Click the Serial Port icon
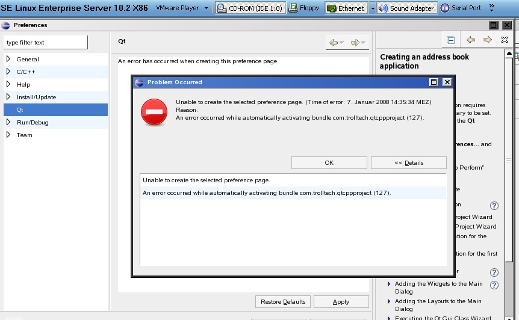Image resolution: width=519 pixels, height=320 pixels. 445,8
